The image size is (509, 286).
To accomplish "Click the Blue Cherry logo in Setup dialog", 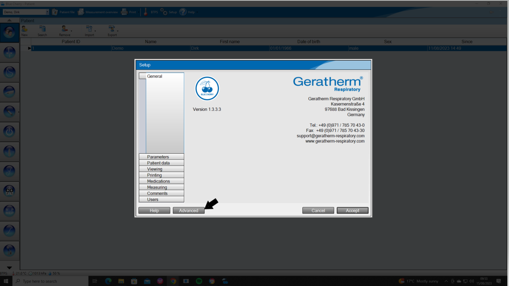I will click(207, 89).
